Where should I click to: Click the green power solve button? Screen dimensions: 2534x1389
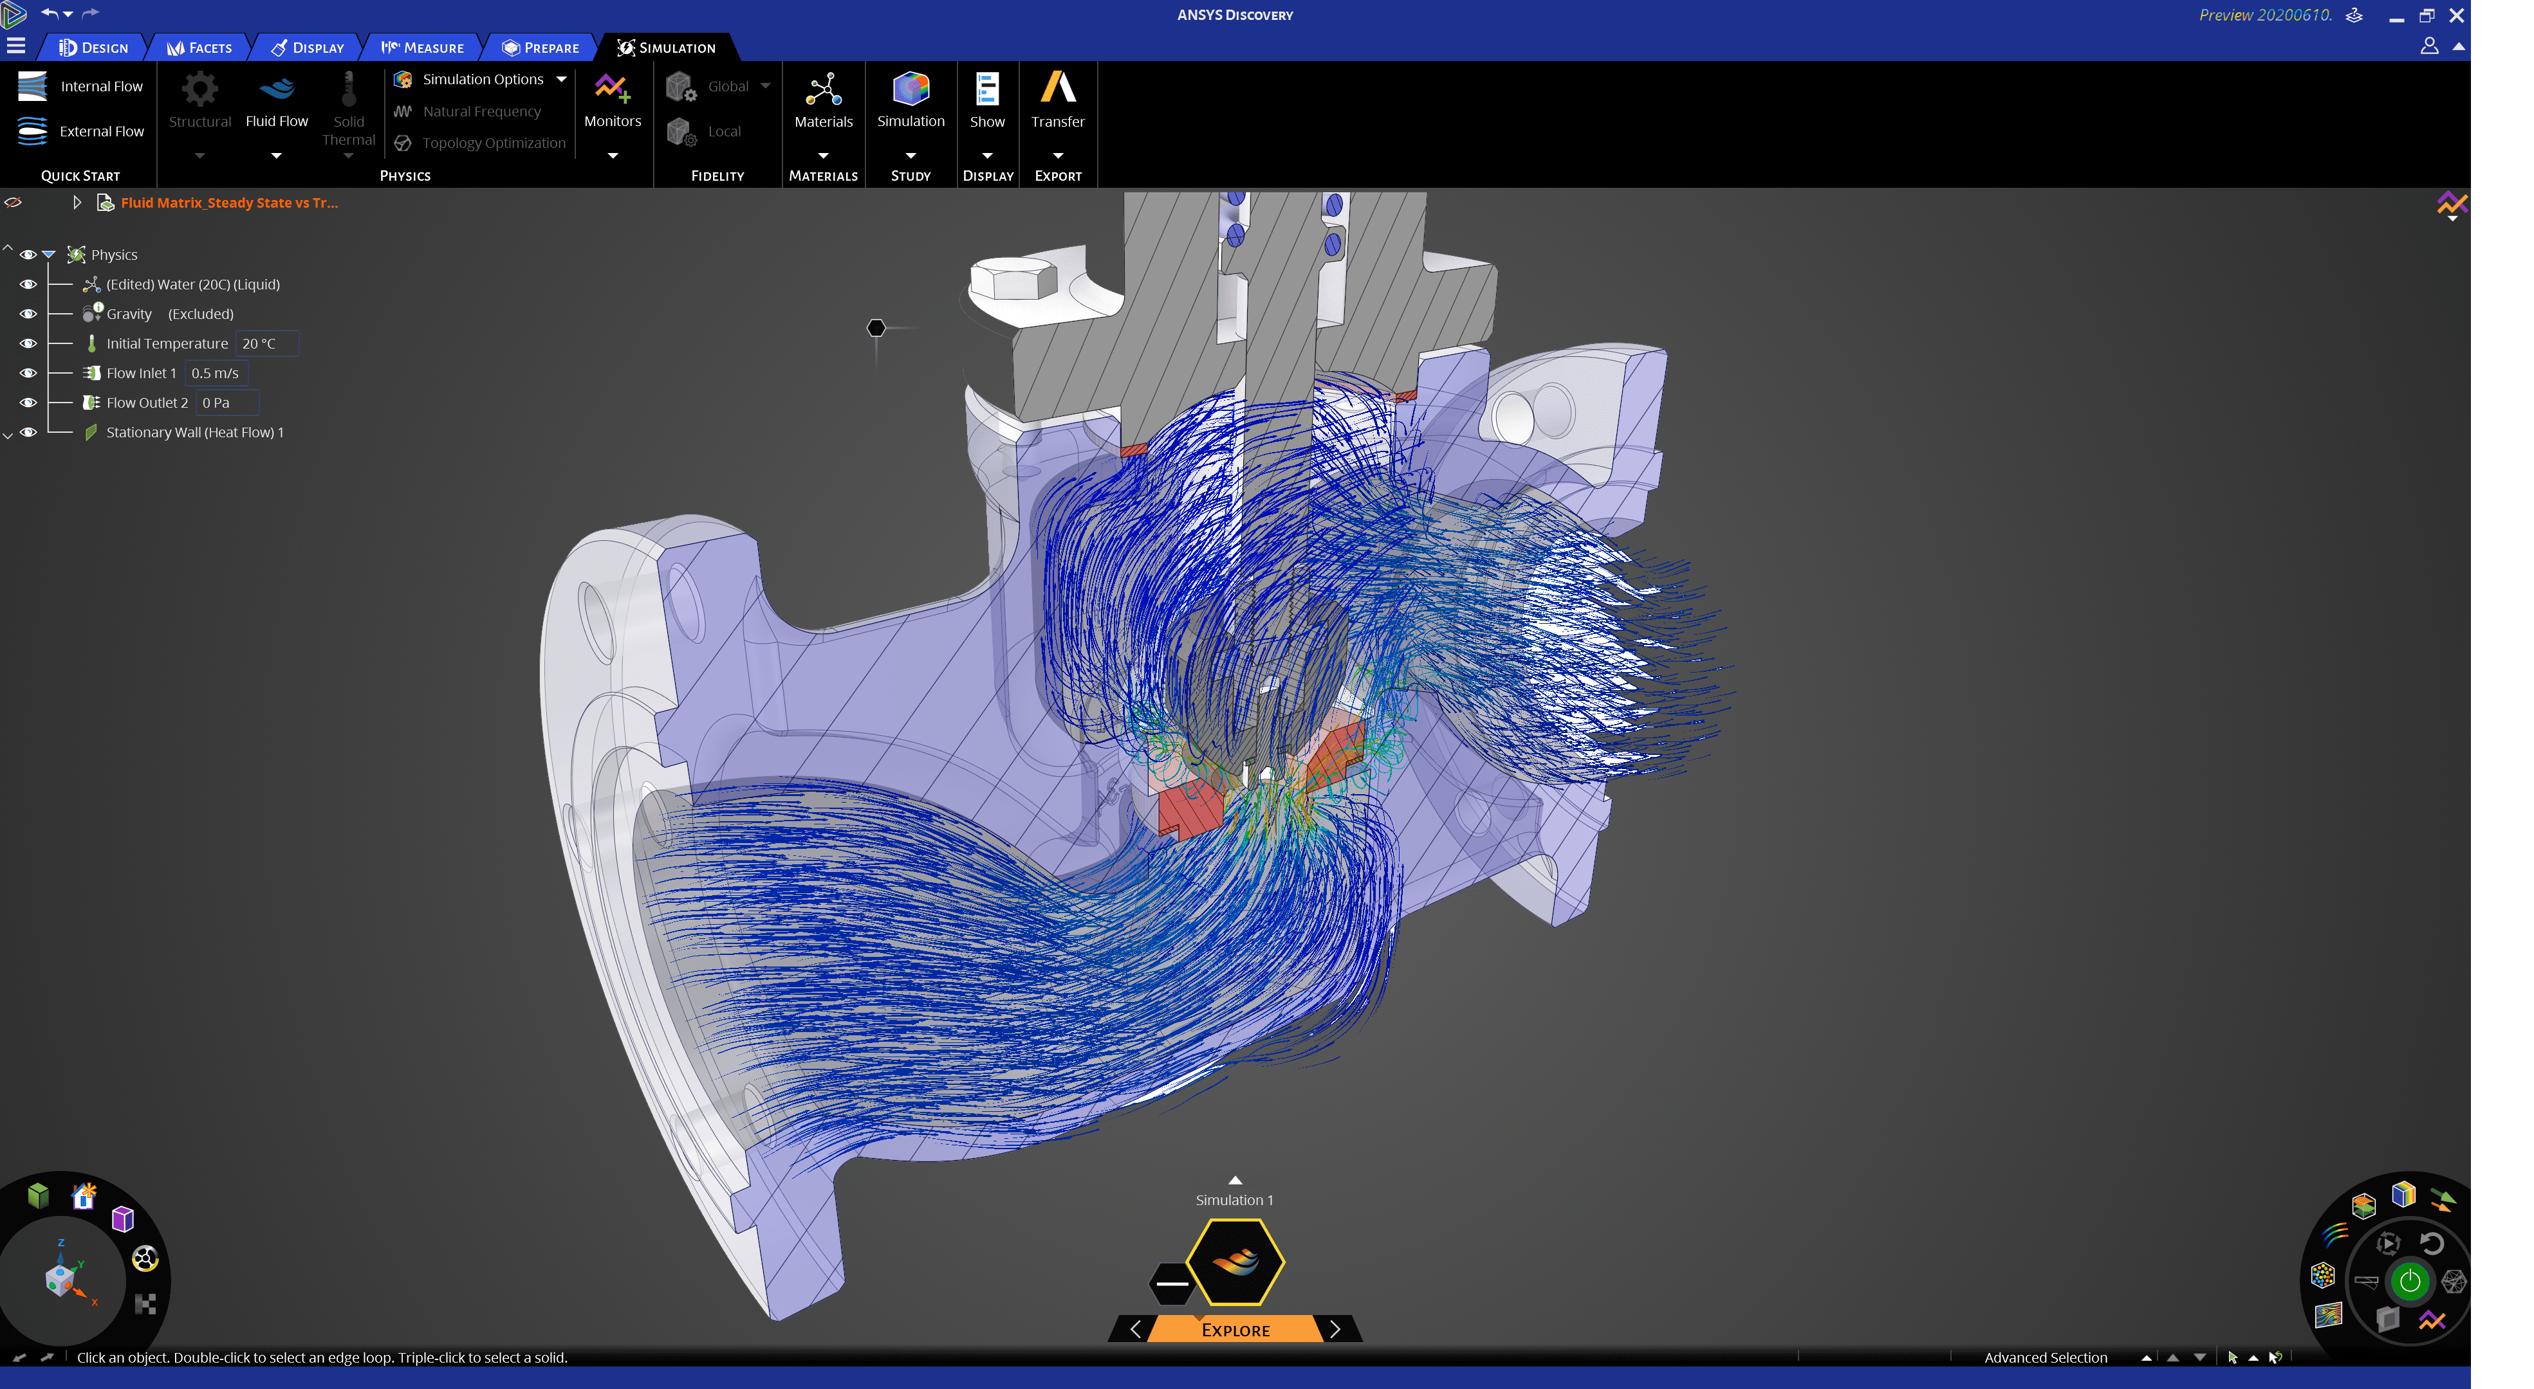tap(2409, 1280)
